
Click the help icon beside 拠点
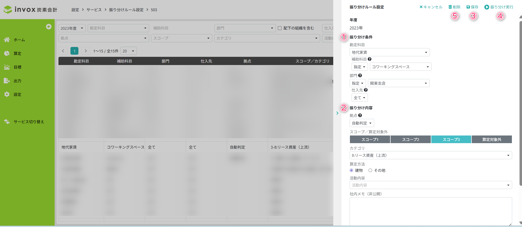pyautogui.click(x=360, y=115)
